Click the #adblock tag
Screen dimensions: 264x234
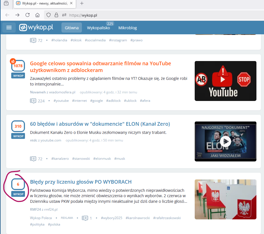[113, 101]
